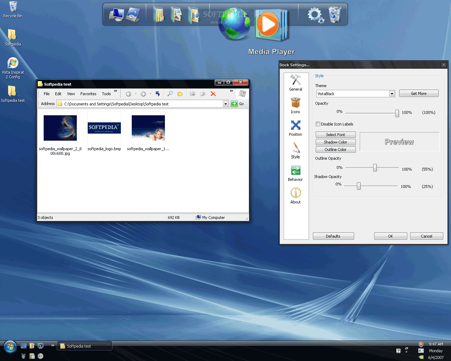Click the Shadow Color button
451x361 pixels.
pyautogui.click(x=335, y=142)
